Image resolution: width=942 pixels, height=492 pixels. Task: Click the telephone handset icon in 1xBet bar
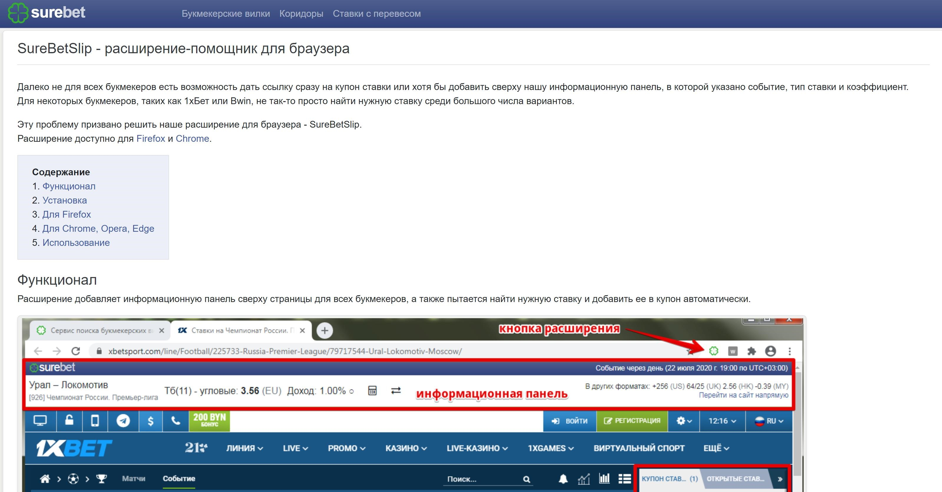pos(176,421)
